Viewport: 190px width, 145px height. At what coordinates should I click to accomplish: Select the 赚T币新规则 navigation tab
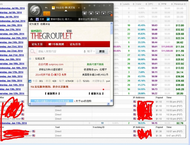click(56, 44)
